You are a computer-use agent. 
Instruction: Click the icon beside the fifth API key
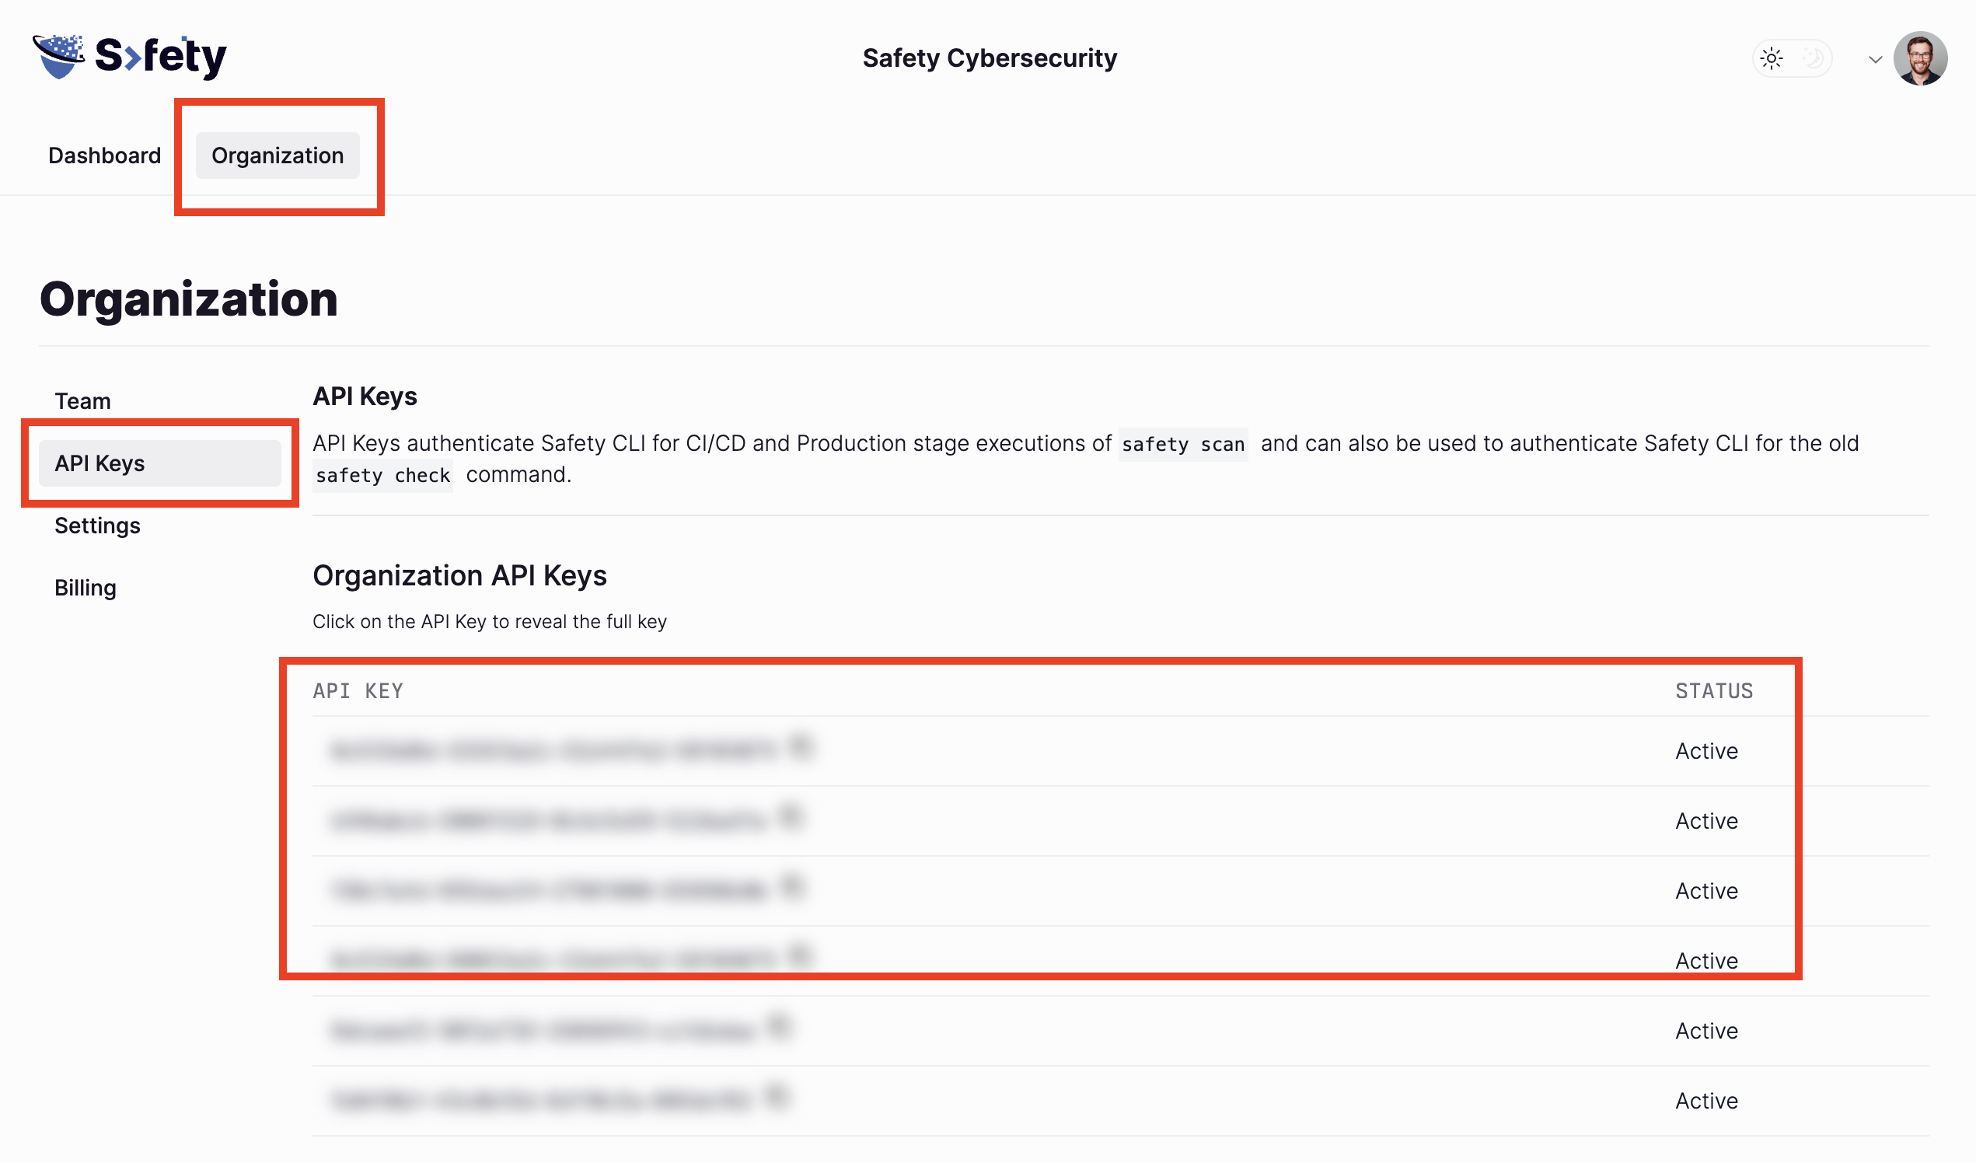[779, 1025]
